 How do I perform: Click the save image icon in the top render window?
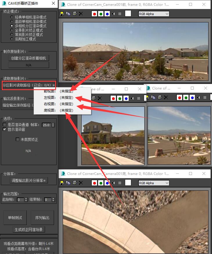pyautogui.click(x=62, y=14)
